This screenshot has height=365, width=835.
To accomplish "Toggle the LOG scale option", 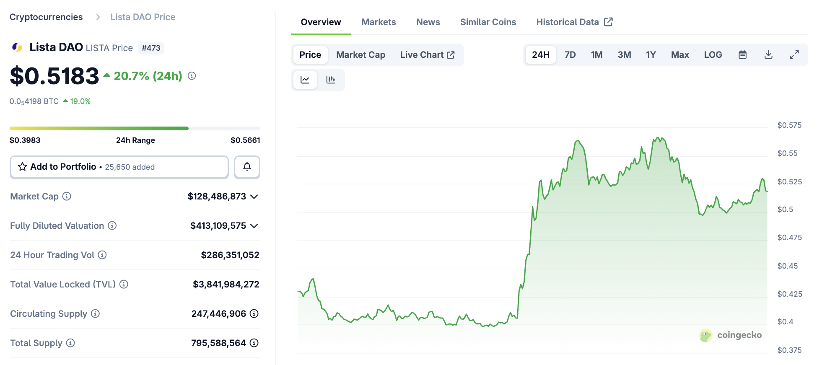I will tap(713, 55).
